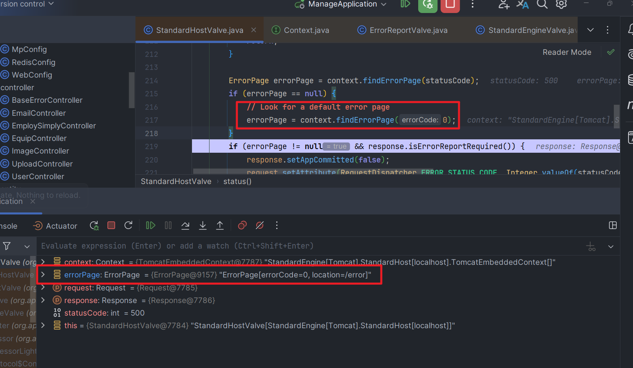
Task: Click Step Into icon
Action: pos(203,225)
